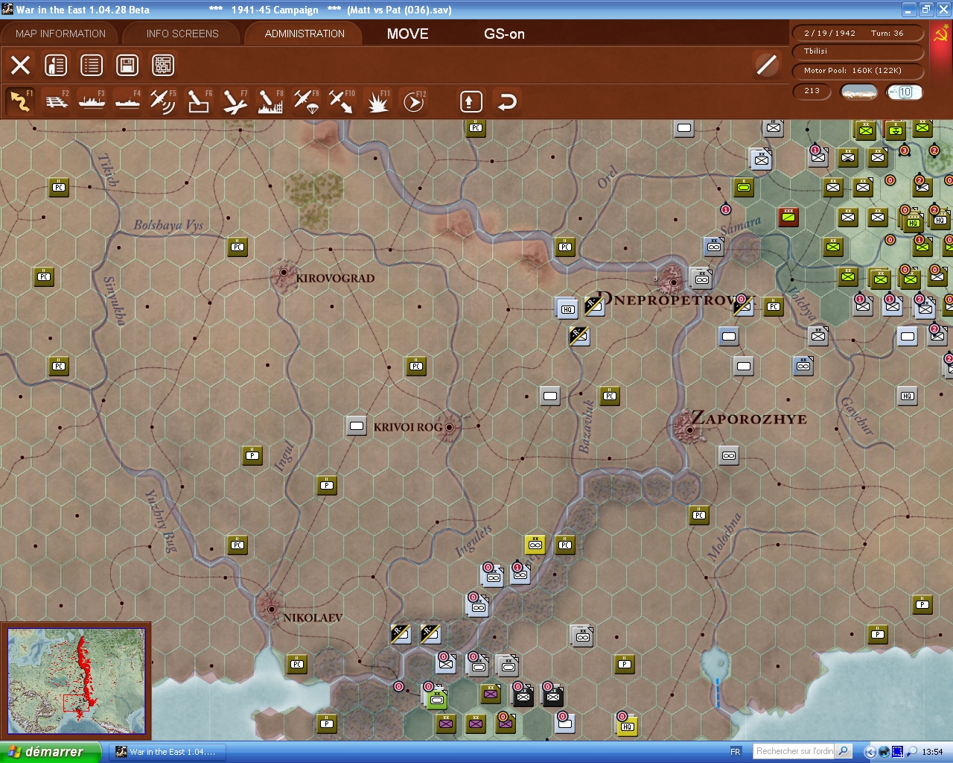The image size is (953, 763).
Task: Select the F10 Air transfer mode icon
Action: [x=342, y=101]
